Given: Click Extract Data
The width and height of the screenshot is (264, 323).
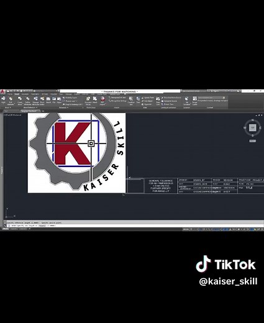Looking at the screenshot, I should coord(167,104).
